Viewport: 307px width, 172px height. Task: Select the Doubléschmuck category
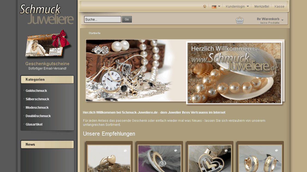[38, 116]
